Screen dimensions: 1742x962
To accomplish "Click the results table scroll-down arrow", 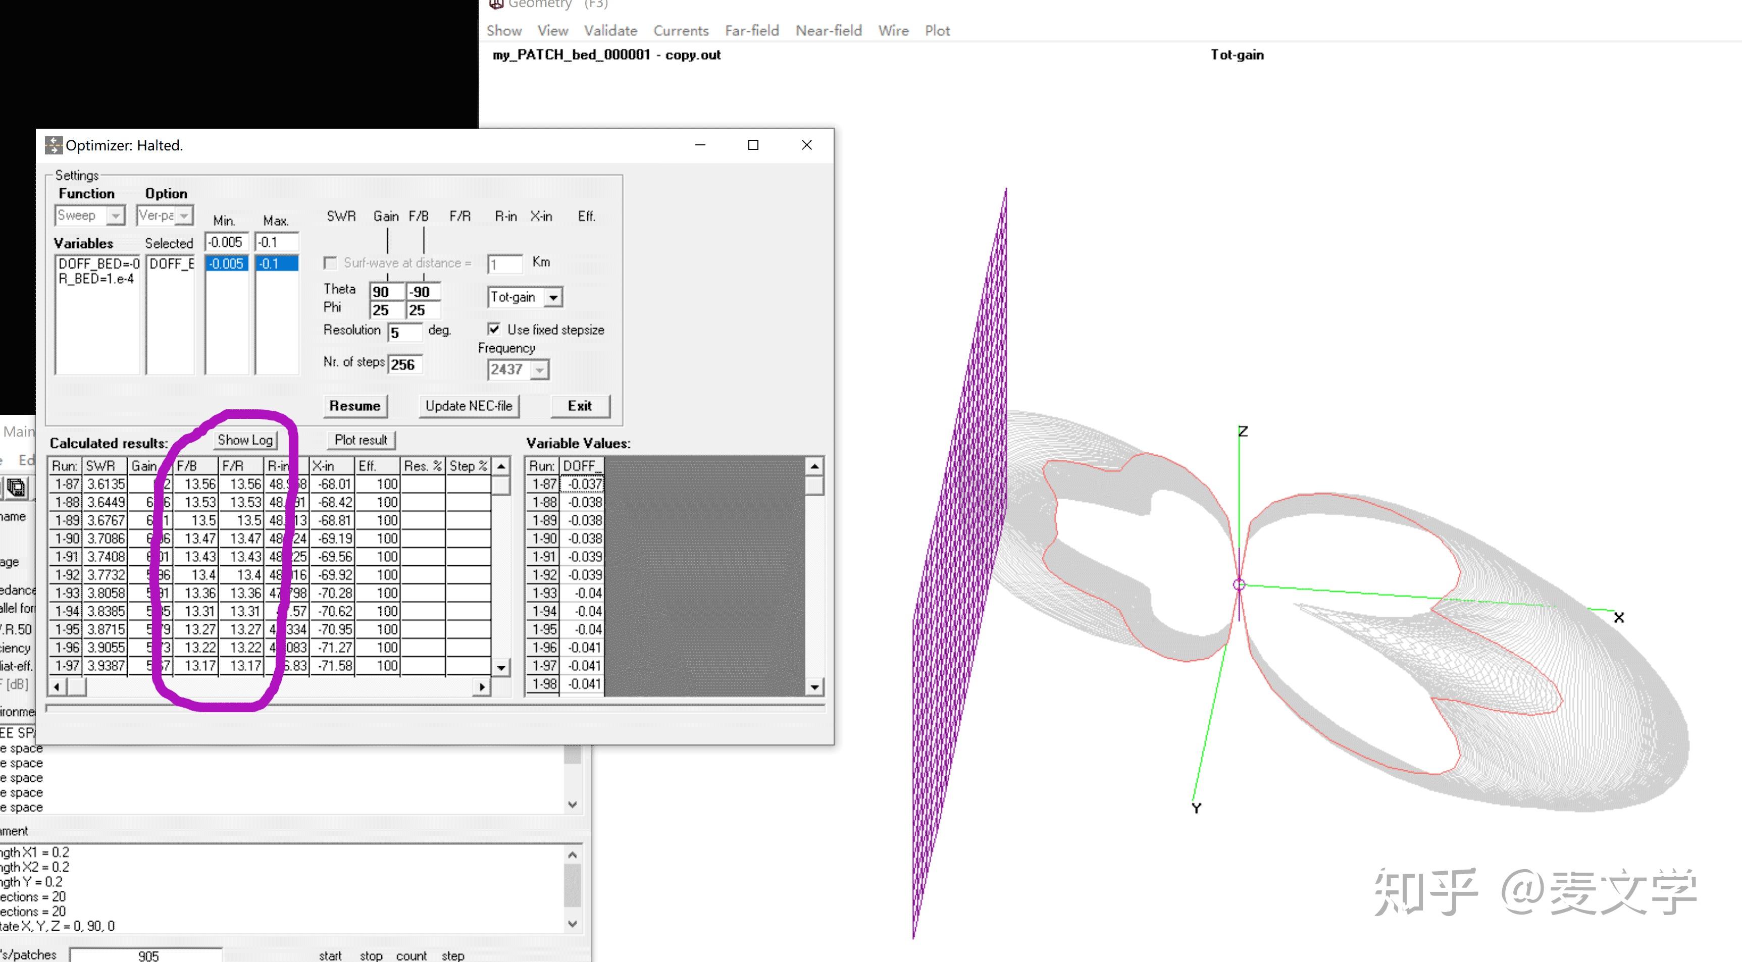I will click(501, 667).
